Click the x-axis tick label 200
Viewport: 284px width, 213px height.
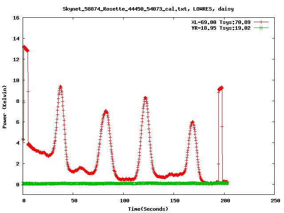(x=225, y=201)
